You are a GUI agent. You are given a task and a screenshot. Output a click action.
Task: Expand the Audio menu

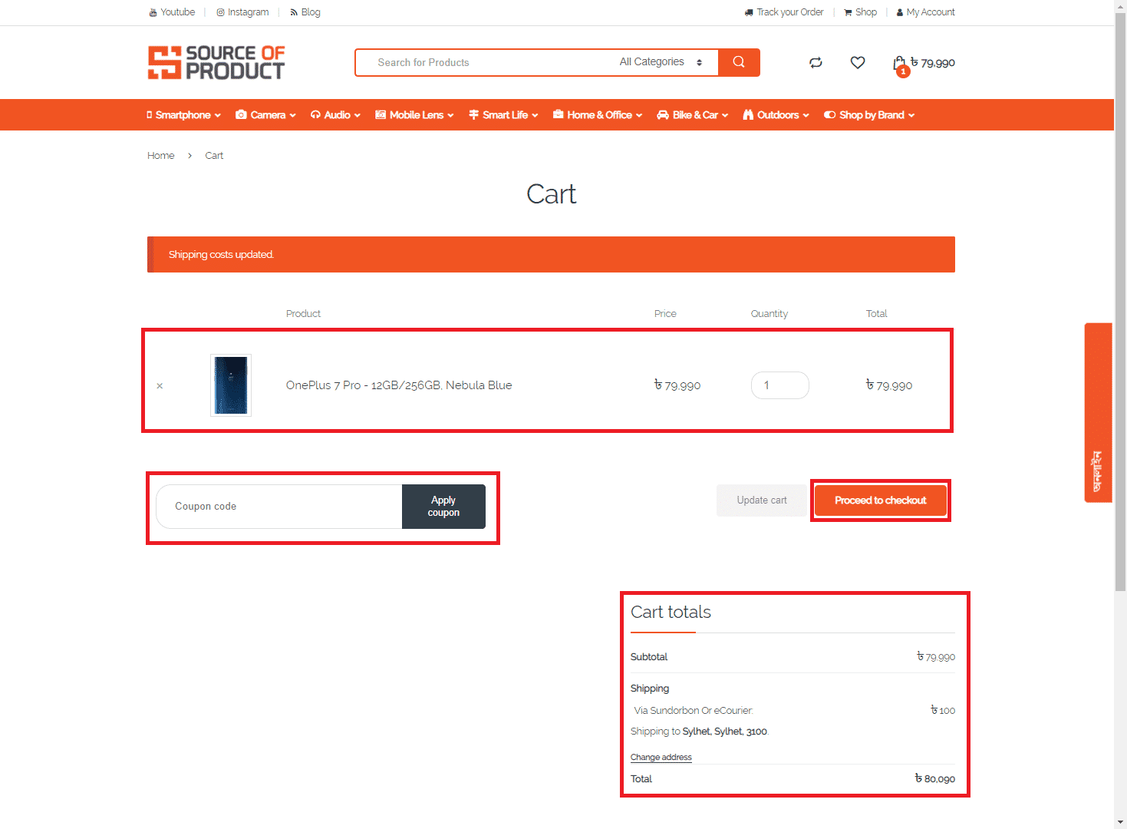tap(335, 115)
